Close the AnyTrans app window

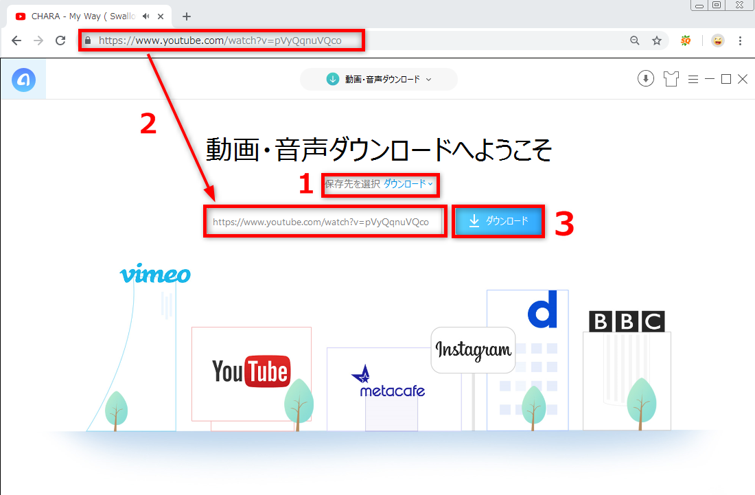click(x=743, y=79)
